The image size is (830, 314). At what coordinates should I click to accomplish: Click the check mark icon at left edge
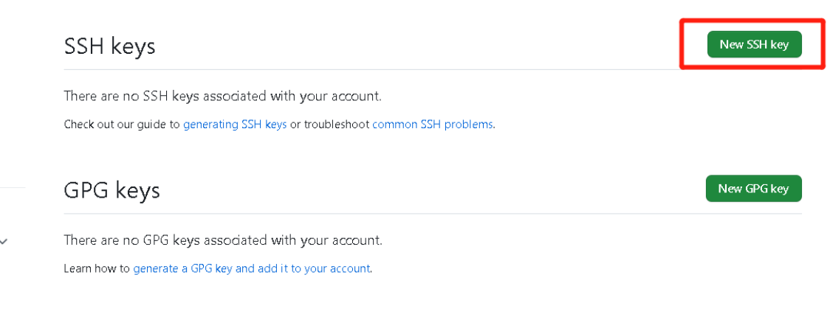4,241
